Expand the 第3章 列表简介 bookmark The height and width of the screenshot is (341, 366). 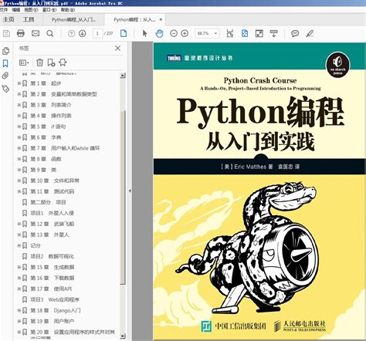pos(19,105)
